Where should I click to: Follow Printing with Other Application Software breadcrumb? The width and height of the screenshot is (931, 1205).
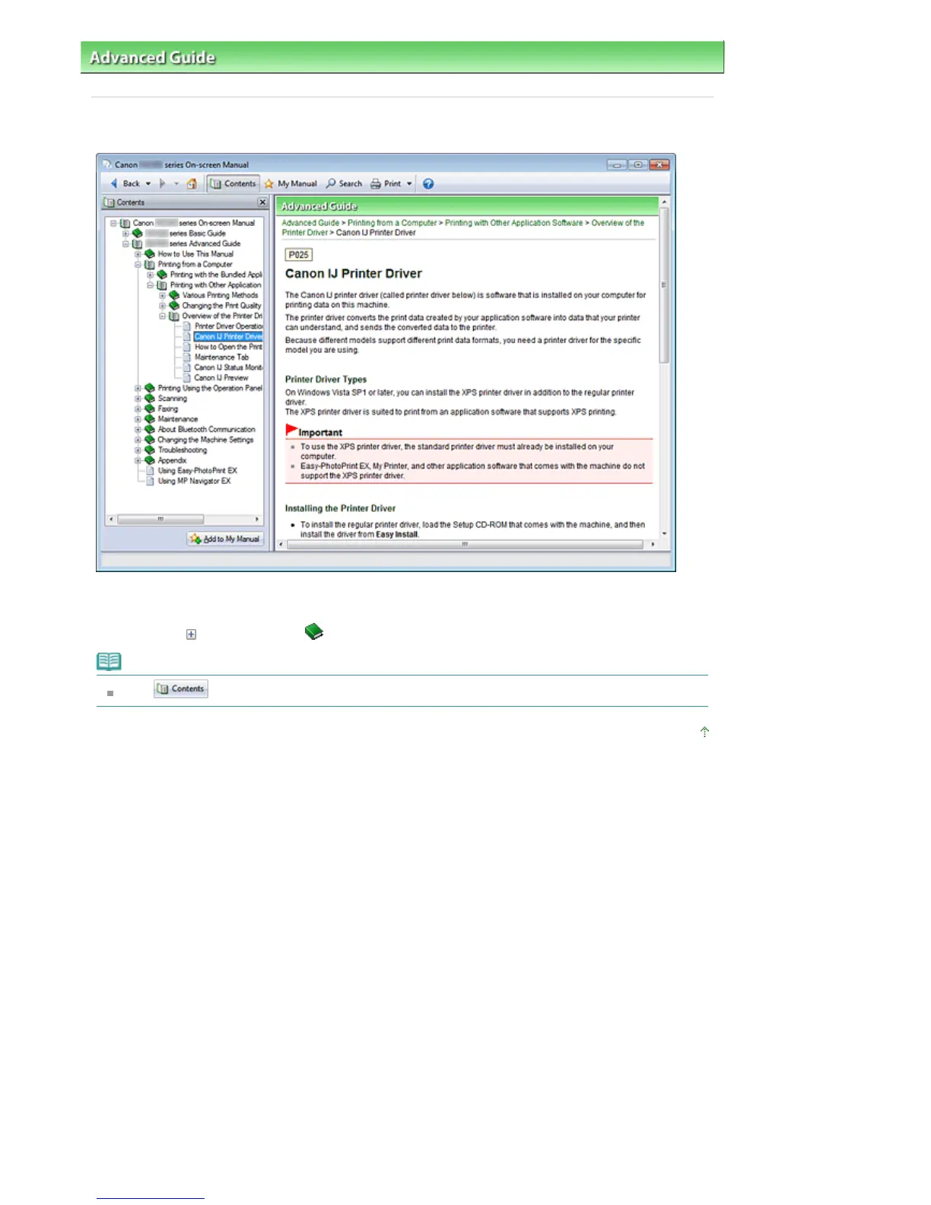click(x=513, y=223)
